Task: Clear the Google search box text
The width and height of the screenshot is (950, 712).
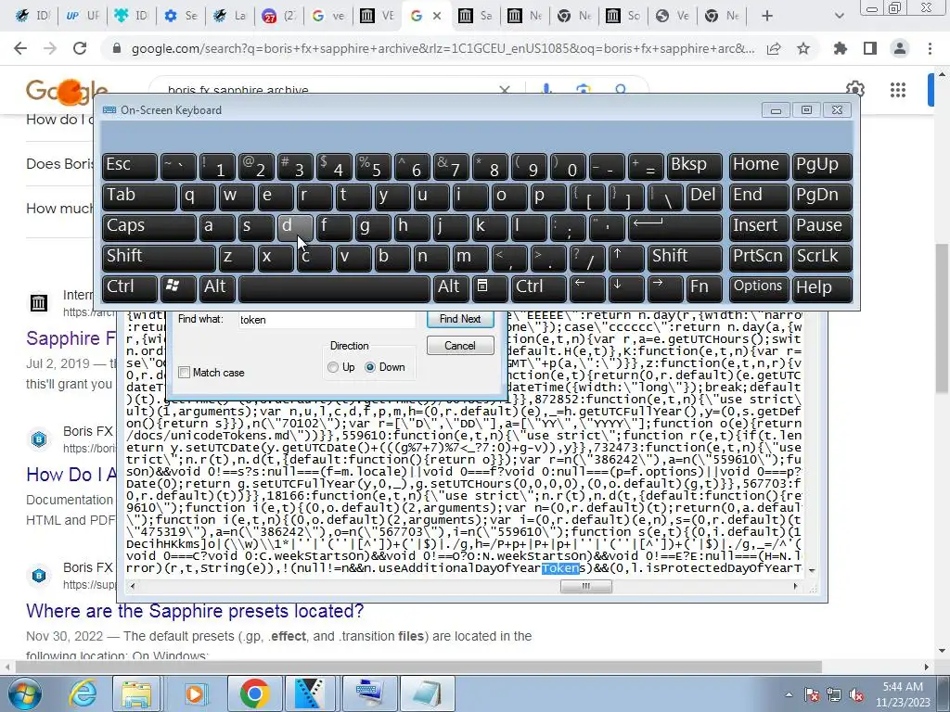Action: click(504, 90)
